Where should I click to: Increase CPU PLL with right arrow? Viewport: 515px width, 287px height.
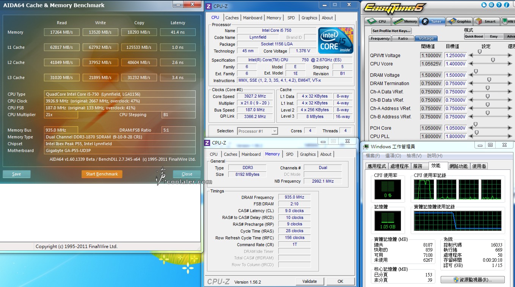tap(510, 136)
